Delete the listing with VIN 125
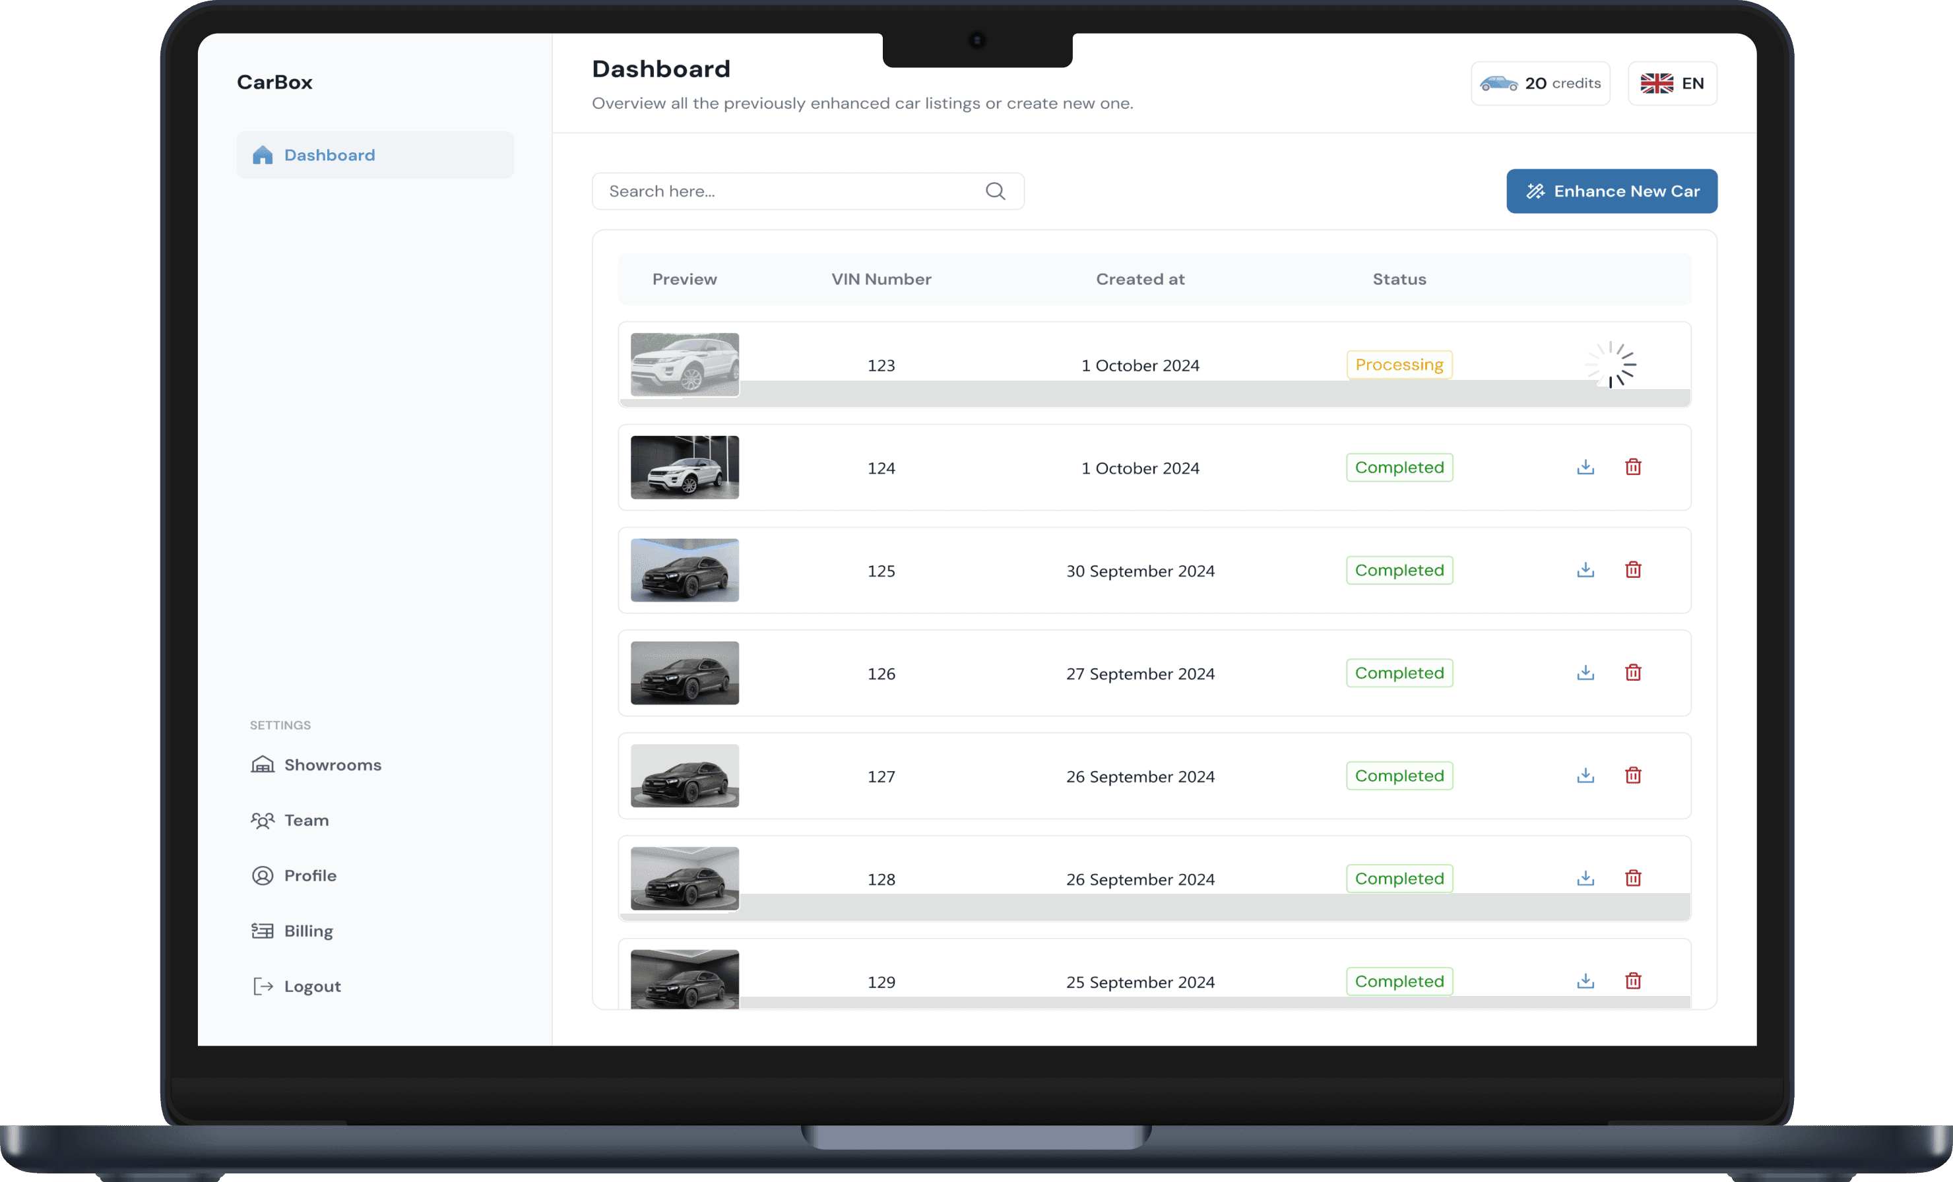 (x=1633, y=570)
